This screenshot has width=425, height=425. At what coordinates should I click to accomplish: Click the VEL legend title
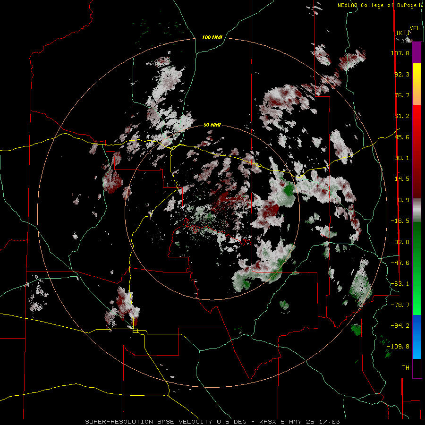click(x=415, y=28)
